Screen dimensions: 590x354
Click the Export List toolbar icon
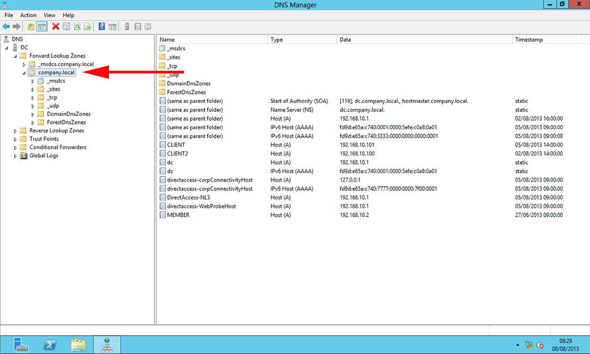[87, 27]
